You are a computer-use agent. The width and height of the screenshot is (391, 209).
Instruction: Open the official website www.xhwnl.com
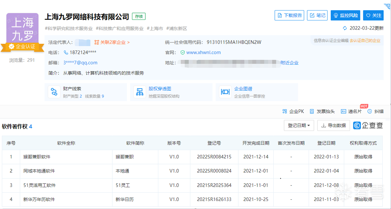pos(204,53)
